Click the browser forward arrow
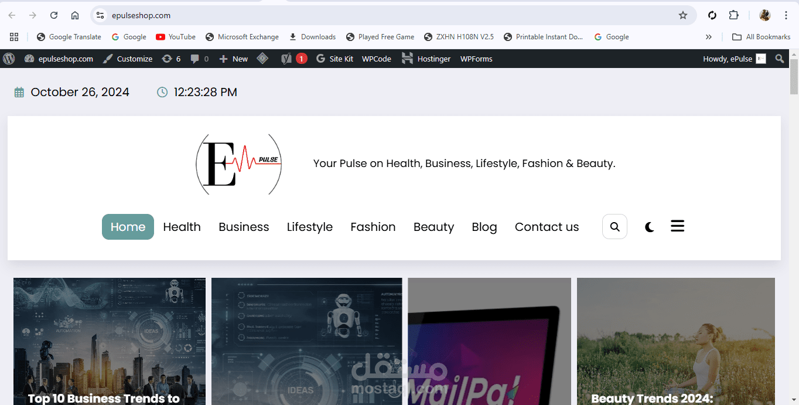Viewport: 799px width, 405px height. click(x=33, y=15)
